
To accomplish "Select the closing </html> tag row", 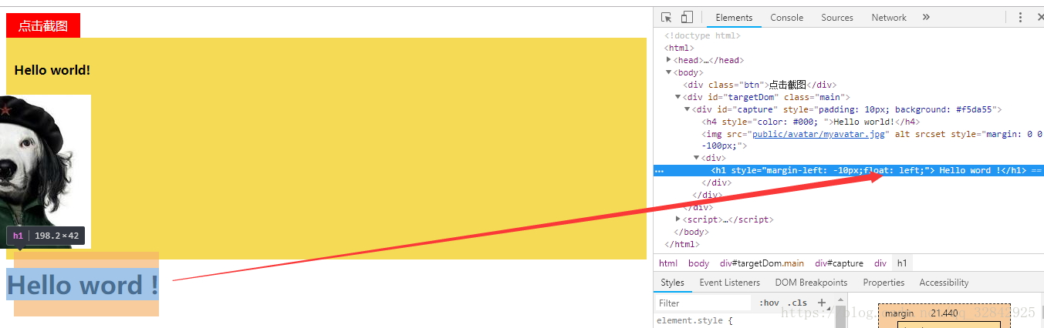I will coord(849,244).
